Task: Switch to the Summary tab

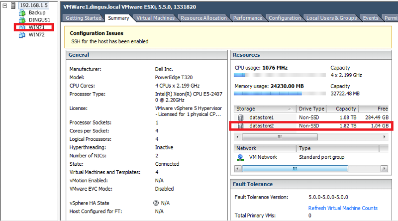Action: [x=118, y=18]
